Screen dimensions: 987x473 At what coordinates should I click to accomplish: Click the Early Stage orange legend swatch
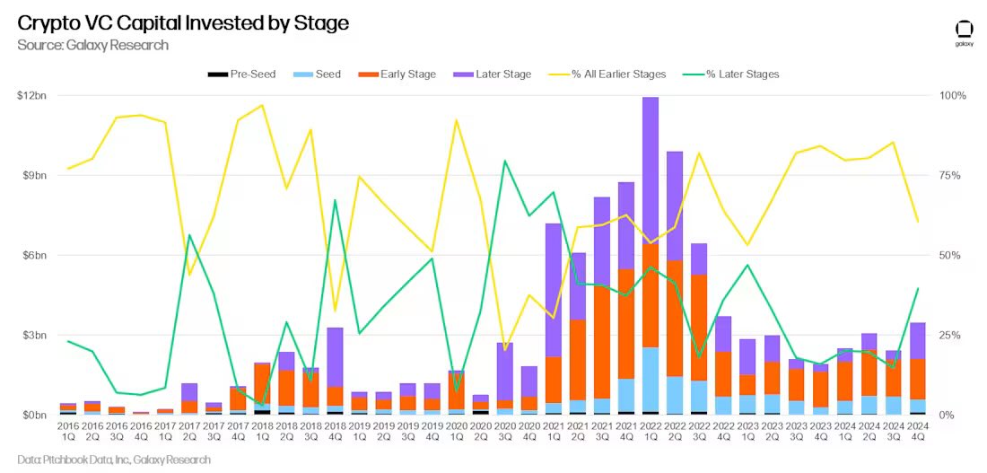click(368, 74)
